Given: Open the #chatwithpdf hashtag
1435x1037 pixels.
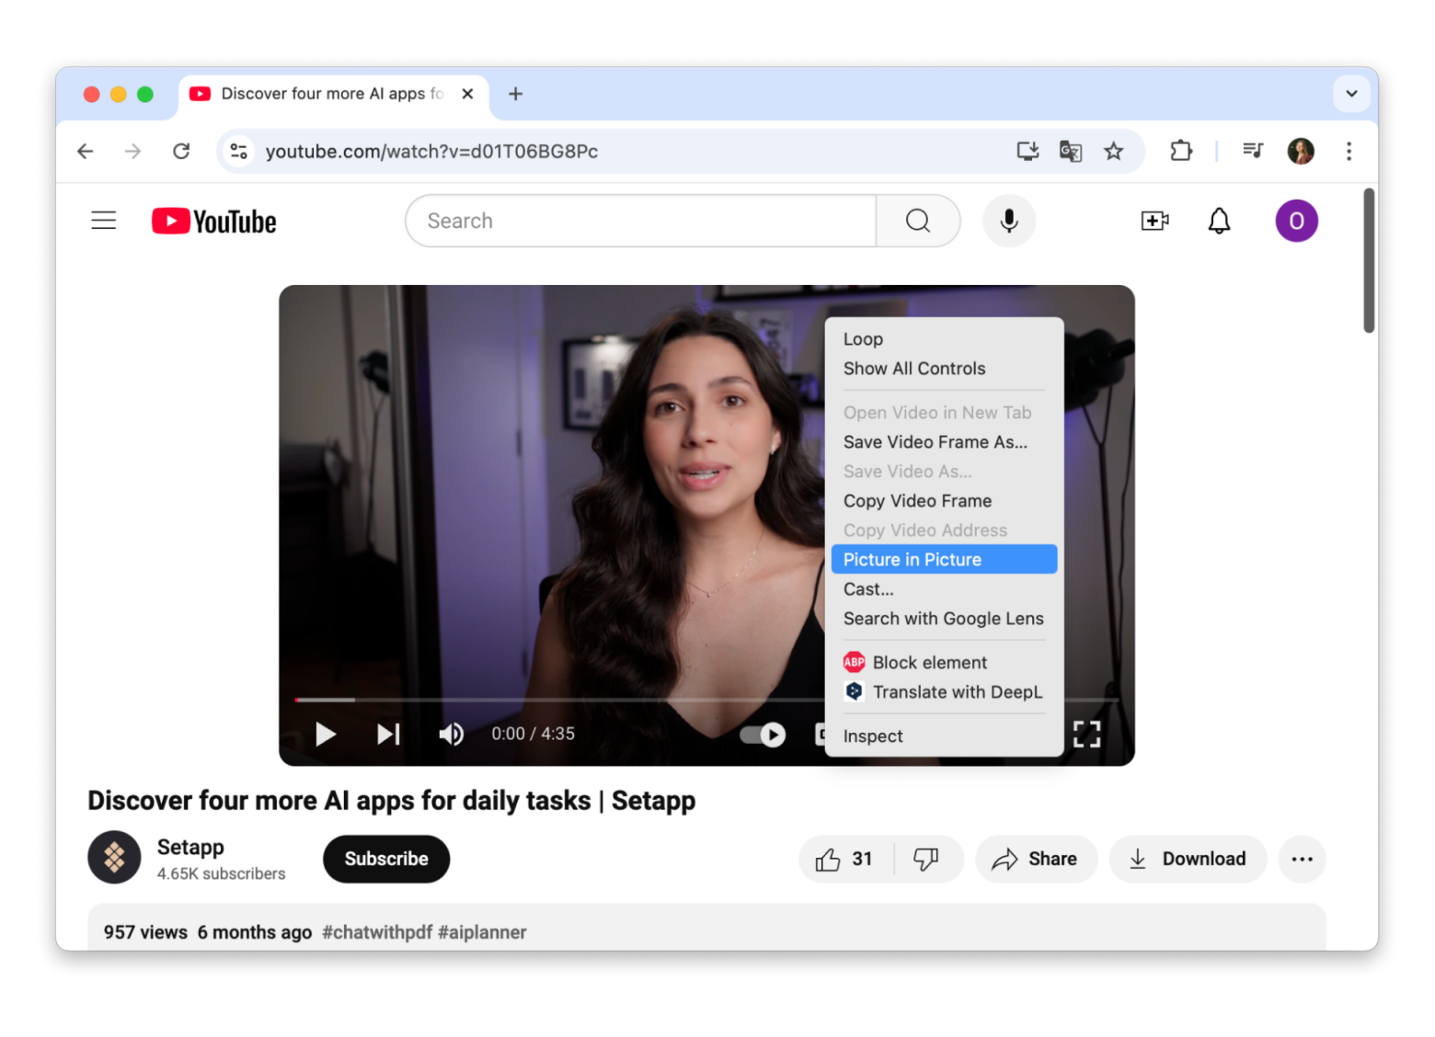Looking at the screenshot, I should pyautogui.click(x=377, y=932).
